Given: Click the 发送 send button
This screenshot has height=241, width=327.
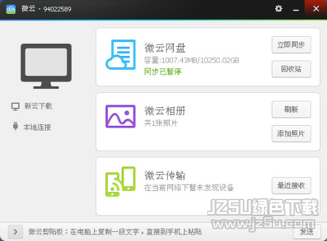Looking at the screenshot, I should [x=307, y=232].
